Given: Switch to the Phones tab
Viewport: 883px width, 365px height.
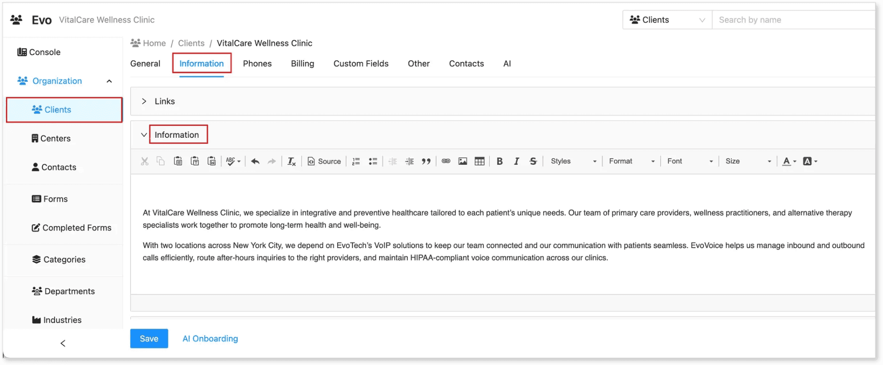Looking at the screenshot, I should tap(257, 63).
